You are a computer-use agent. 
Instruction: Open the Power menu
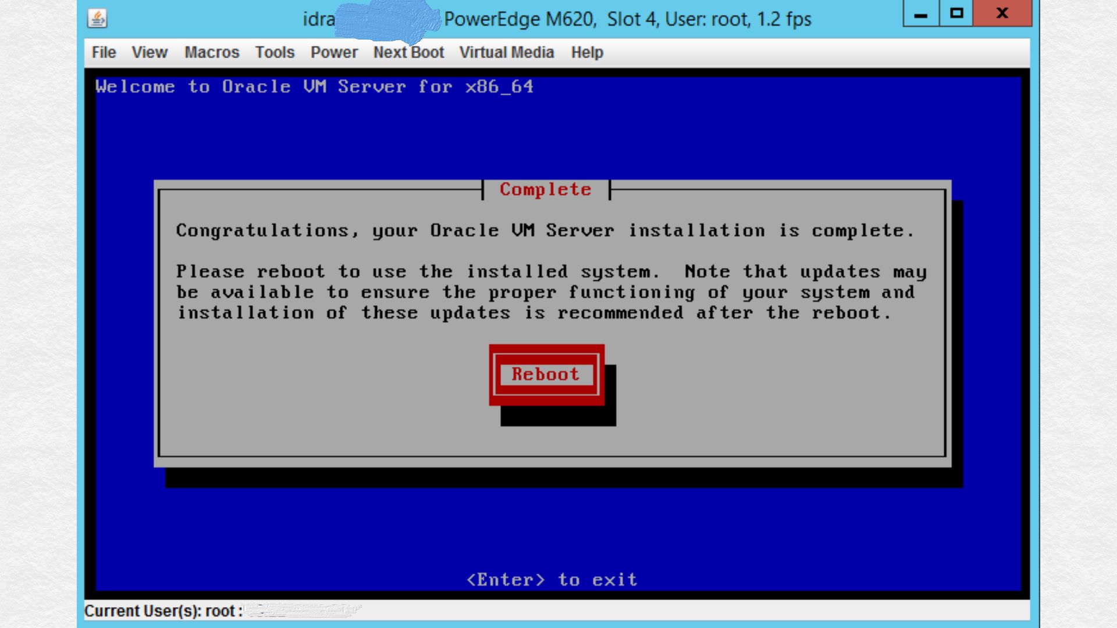click(x=334, y=52)
